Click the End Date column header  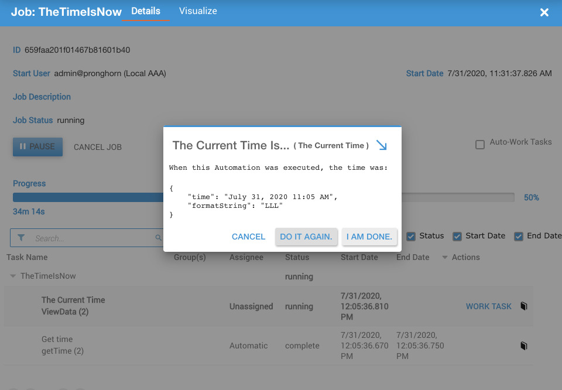[x=413, y=258]
